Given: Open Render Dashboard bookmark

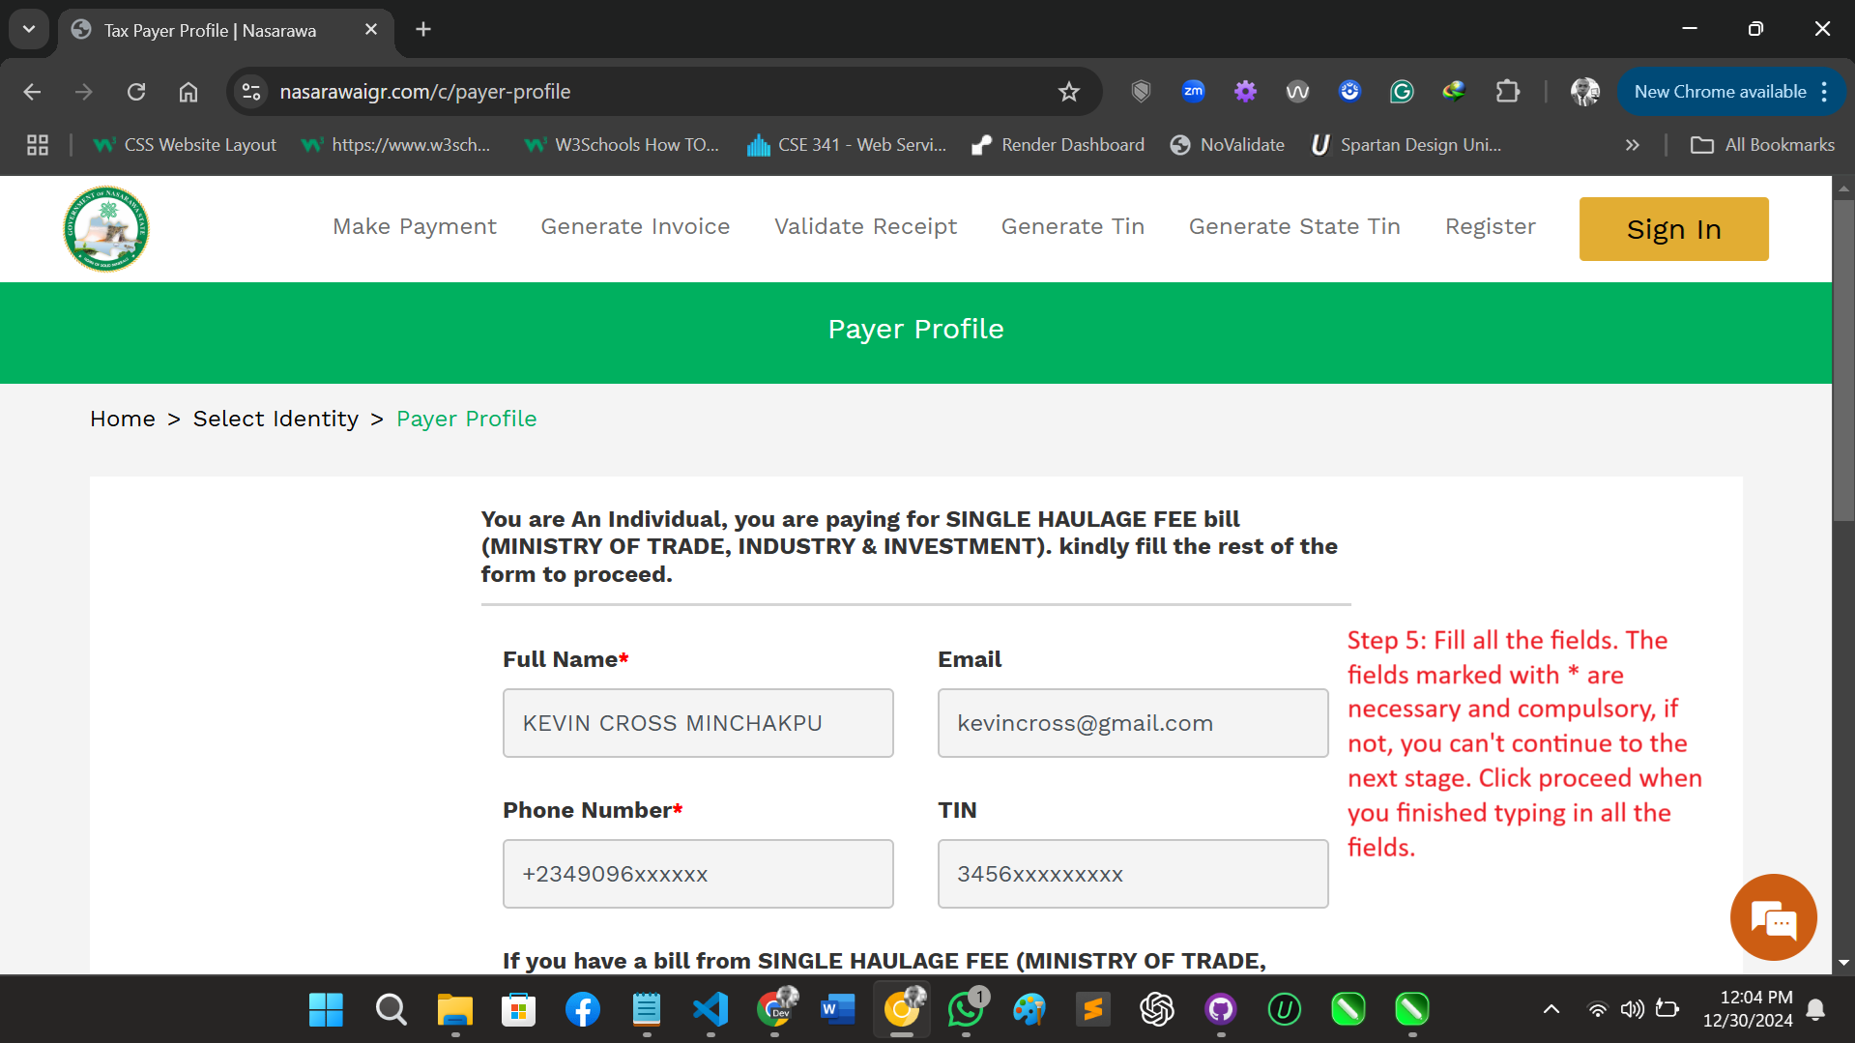Looking at the screenshot, I should pyautogui.click(x=1058, y=145).
